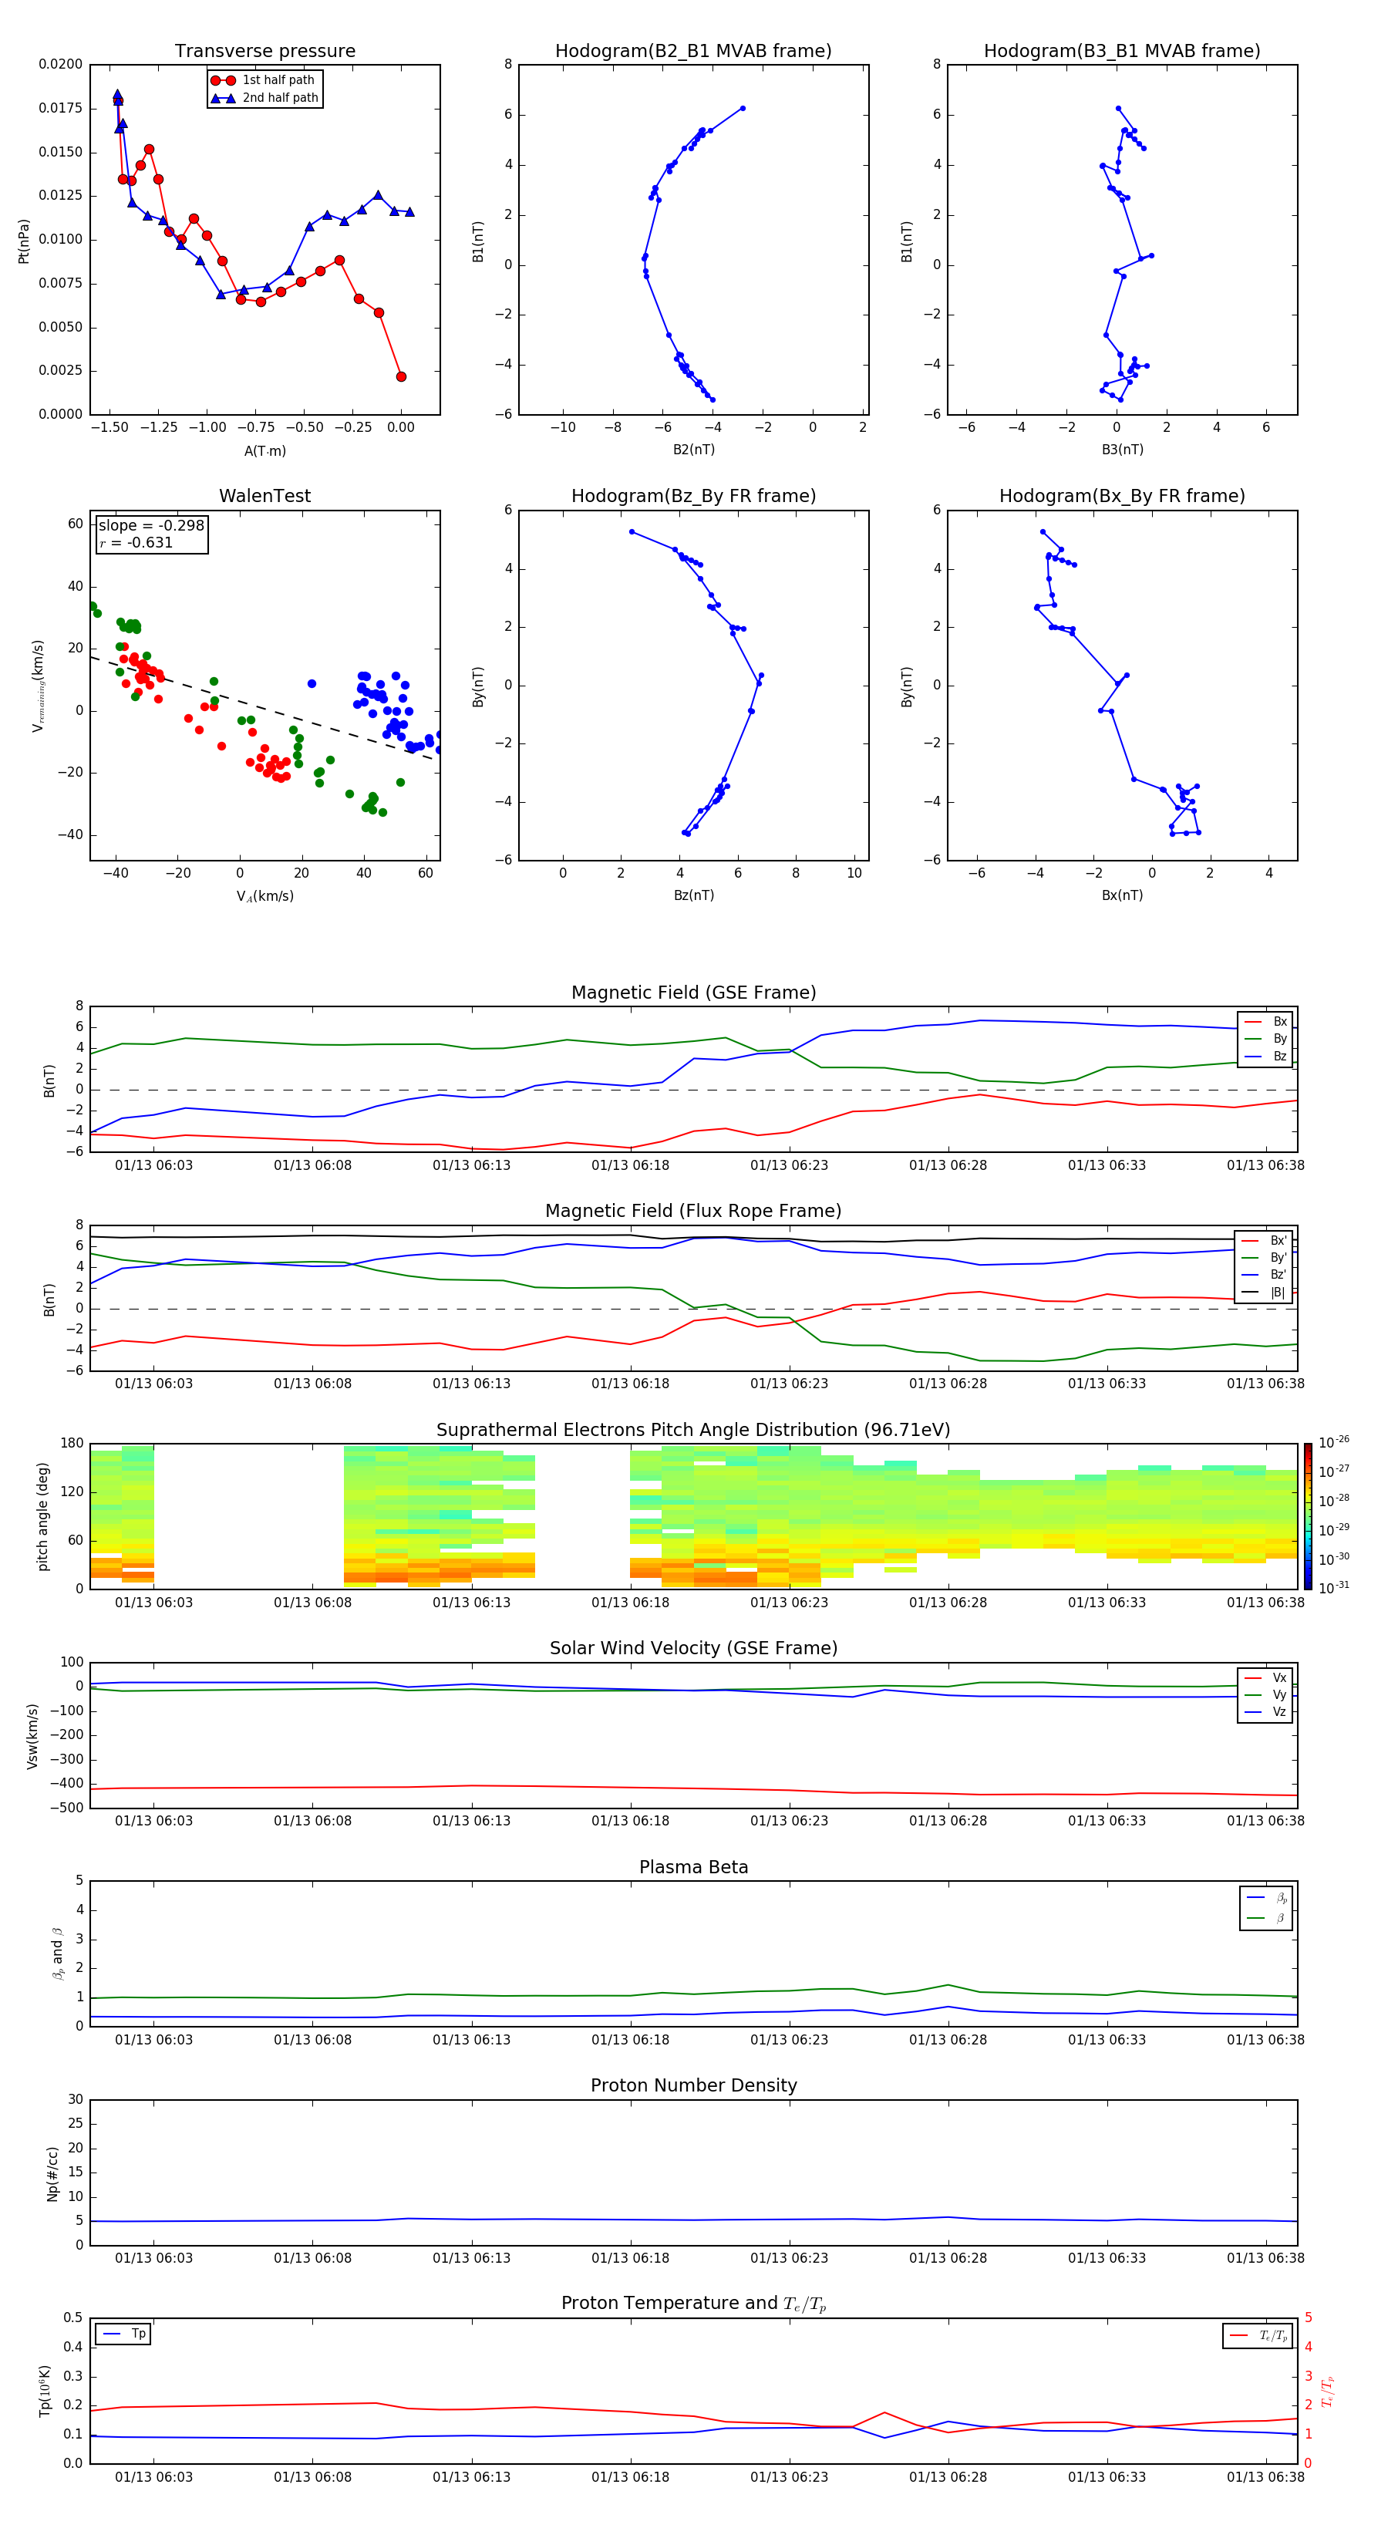Click the 'Np(#/cc)' y-axis label
Image resolution: width=1388 pixels, height=2545 pixels.
pyautogui.click(x=52, y=2173)
